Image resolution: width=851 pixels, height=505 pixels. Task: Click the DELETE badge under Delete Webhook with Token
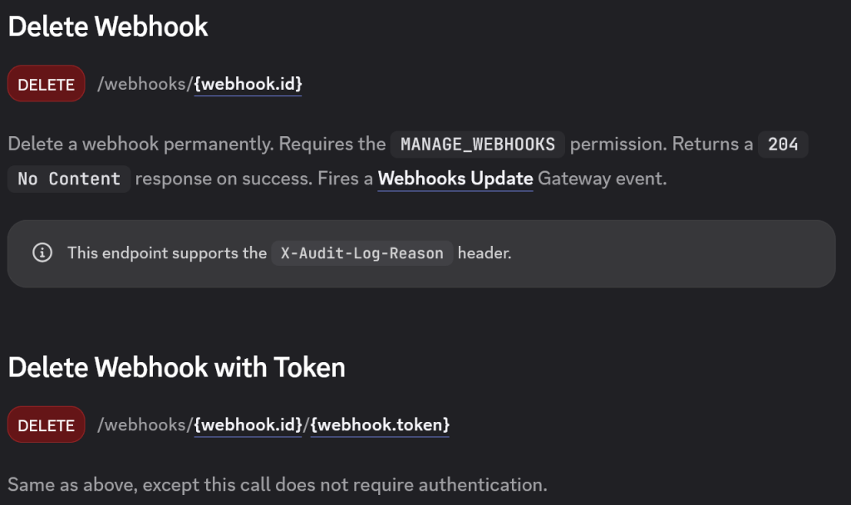pos(47,425)
